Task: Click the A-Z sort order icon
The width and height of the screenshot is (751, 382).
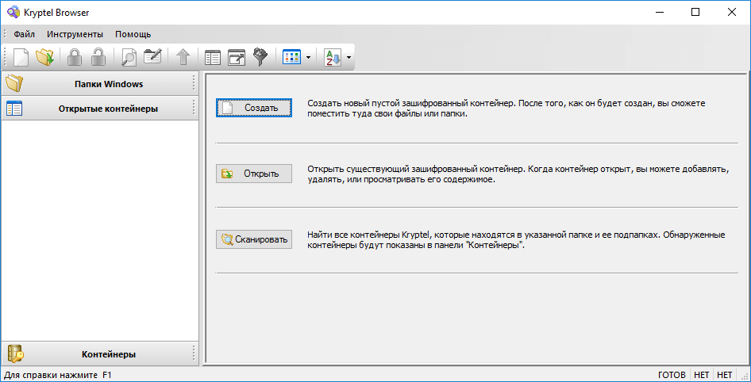Action: pos(333,58)
